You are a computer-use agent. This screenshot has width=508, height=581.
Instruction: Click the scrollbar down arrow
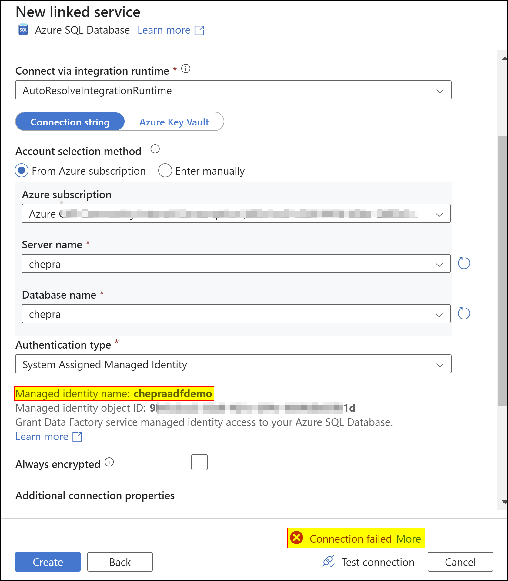tap(504, 502)
